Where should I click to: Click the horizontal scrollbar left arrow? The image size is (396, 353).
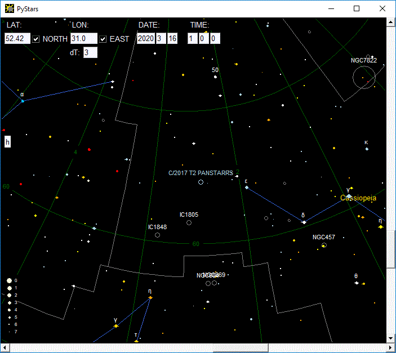coord(5,347)
